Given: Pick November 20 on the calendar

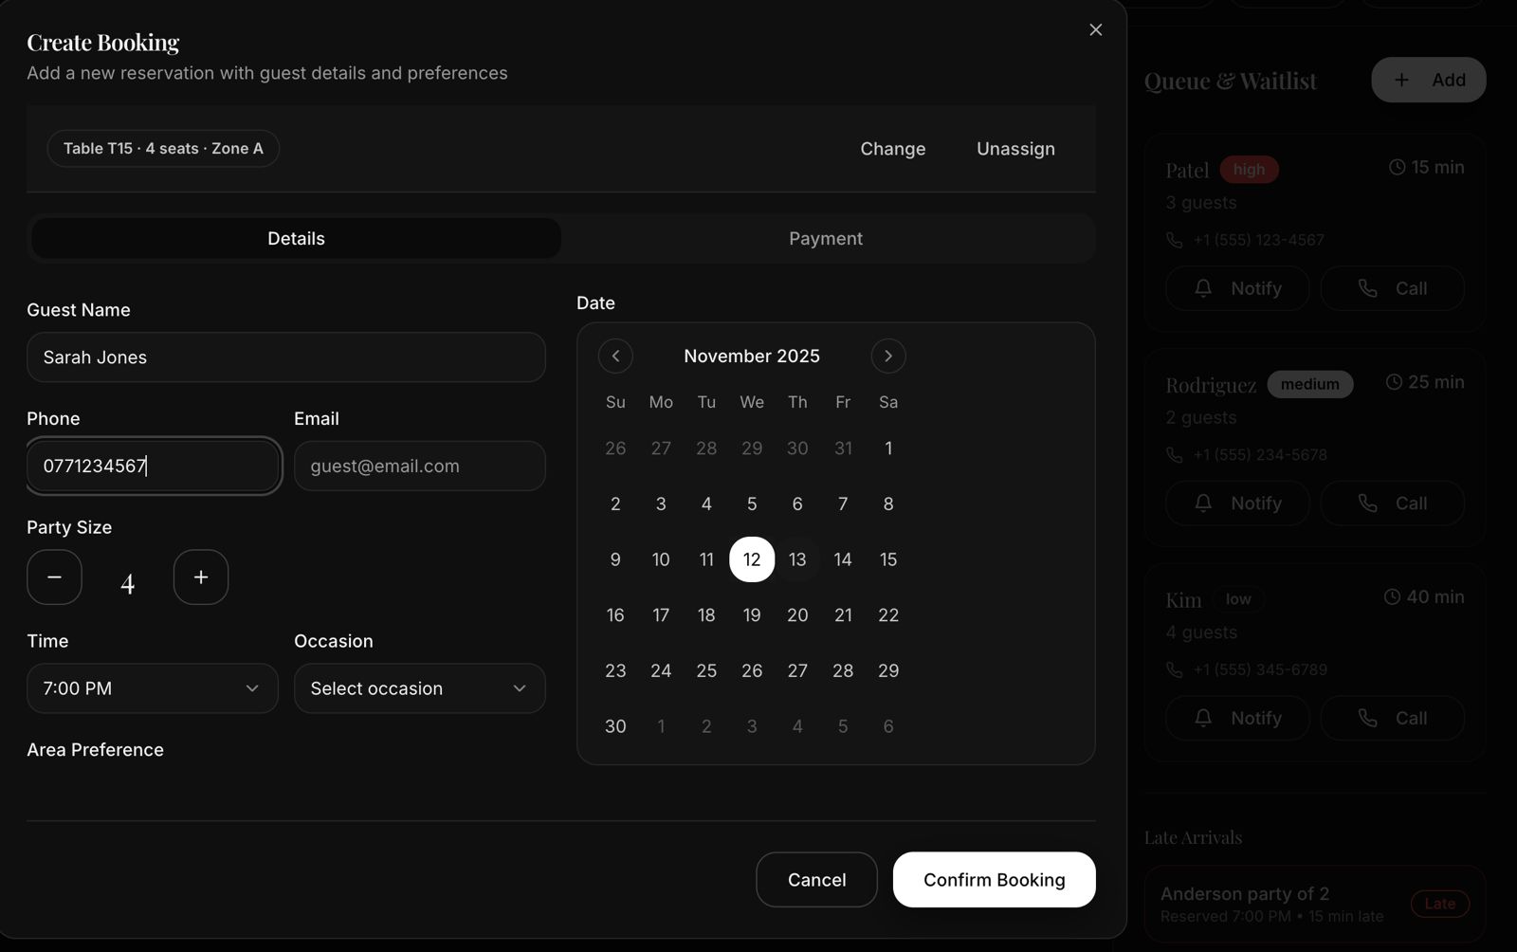Looking at the screenshot, I should (x=796, y=615).
